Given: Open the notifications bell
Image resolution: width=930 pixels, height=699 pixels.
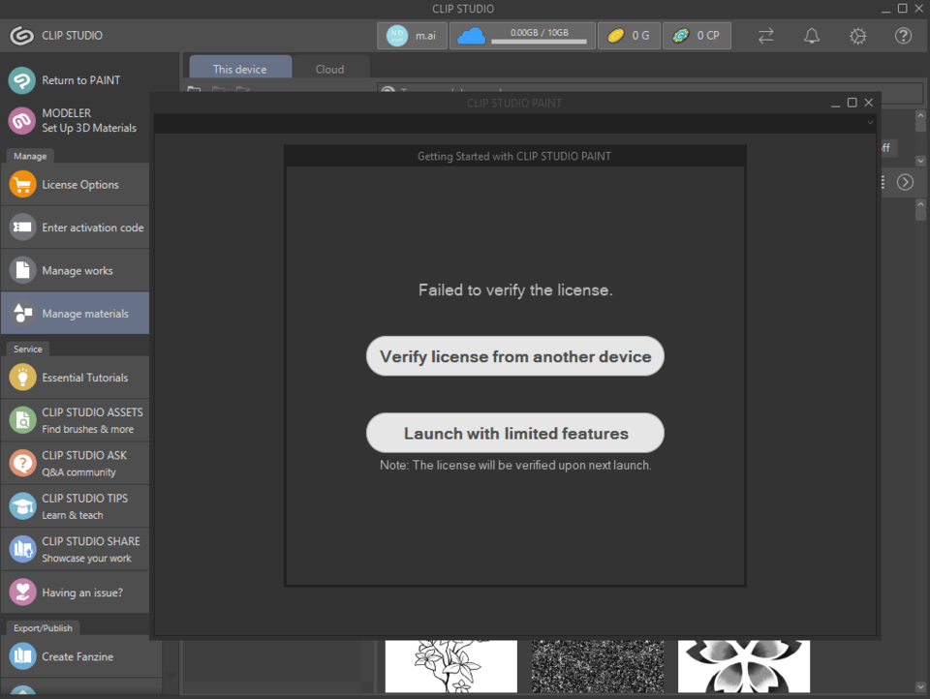Looking at the screenshot, I should (x=812, y=35).
